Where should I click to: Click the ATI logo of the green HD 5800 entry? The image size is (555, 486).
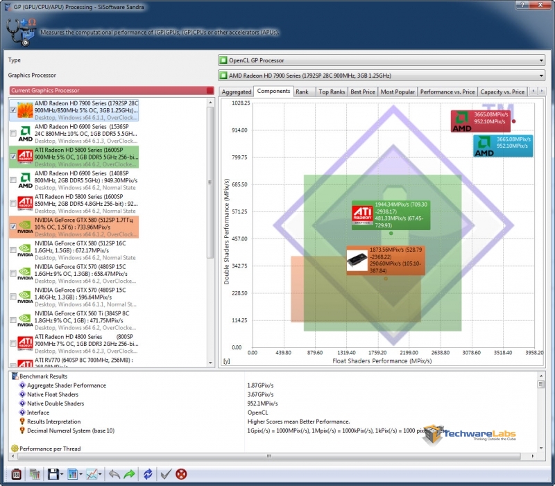tap(25, 157)
